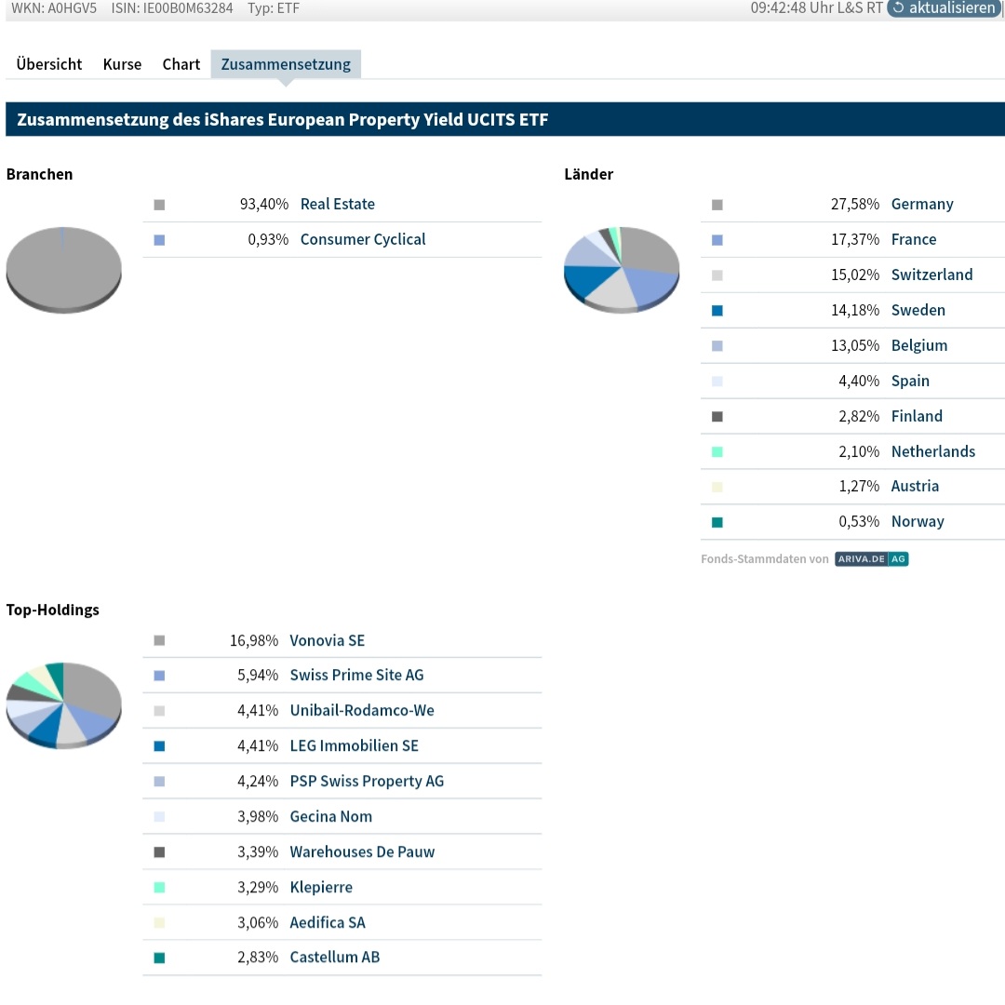This screenshot has height=1005, width=1005.
Task: Click the 0,53% Norway percentage
Action: tap(859, 521)
